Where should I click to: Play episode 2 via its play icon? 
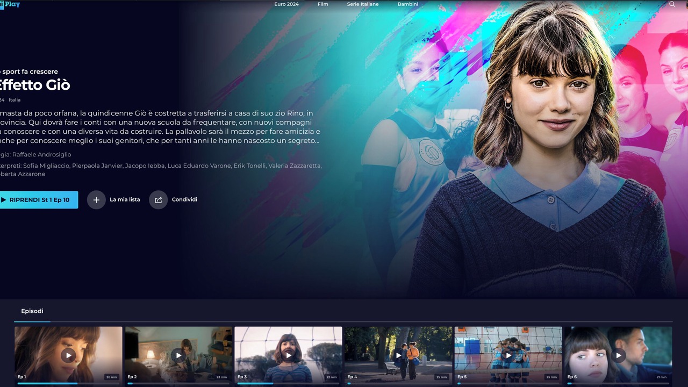pyautogui.click(x=178, y=355)
